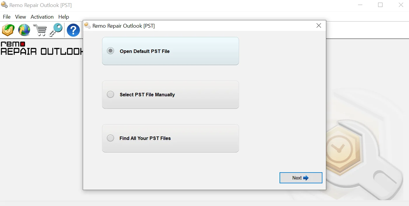Click the Find All Your PST Files label
Viewport: 409px width, 206px height.
coord(145,138)
